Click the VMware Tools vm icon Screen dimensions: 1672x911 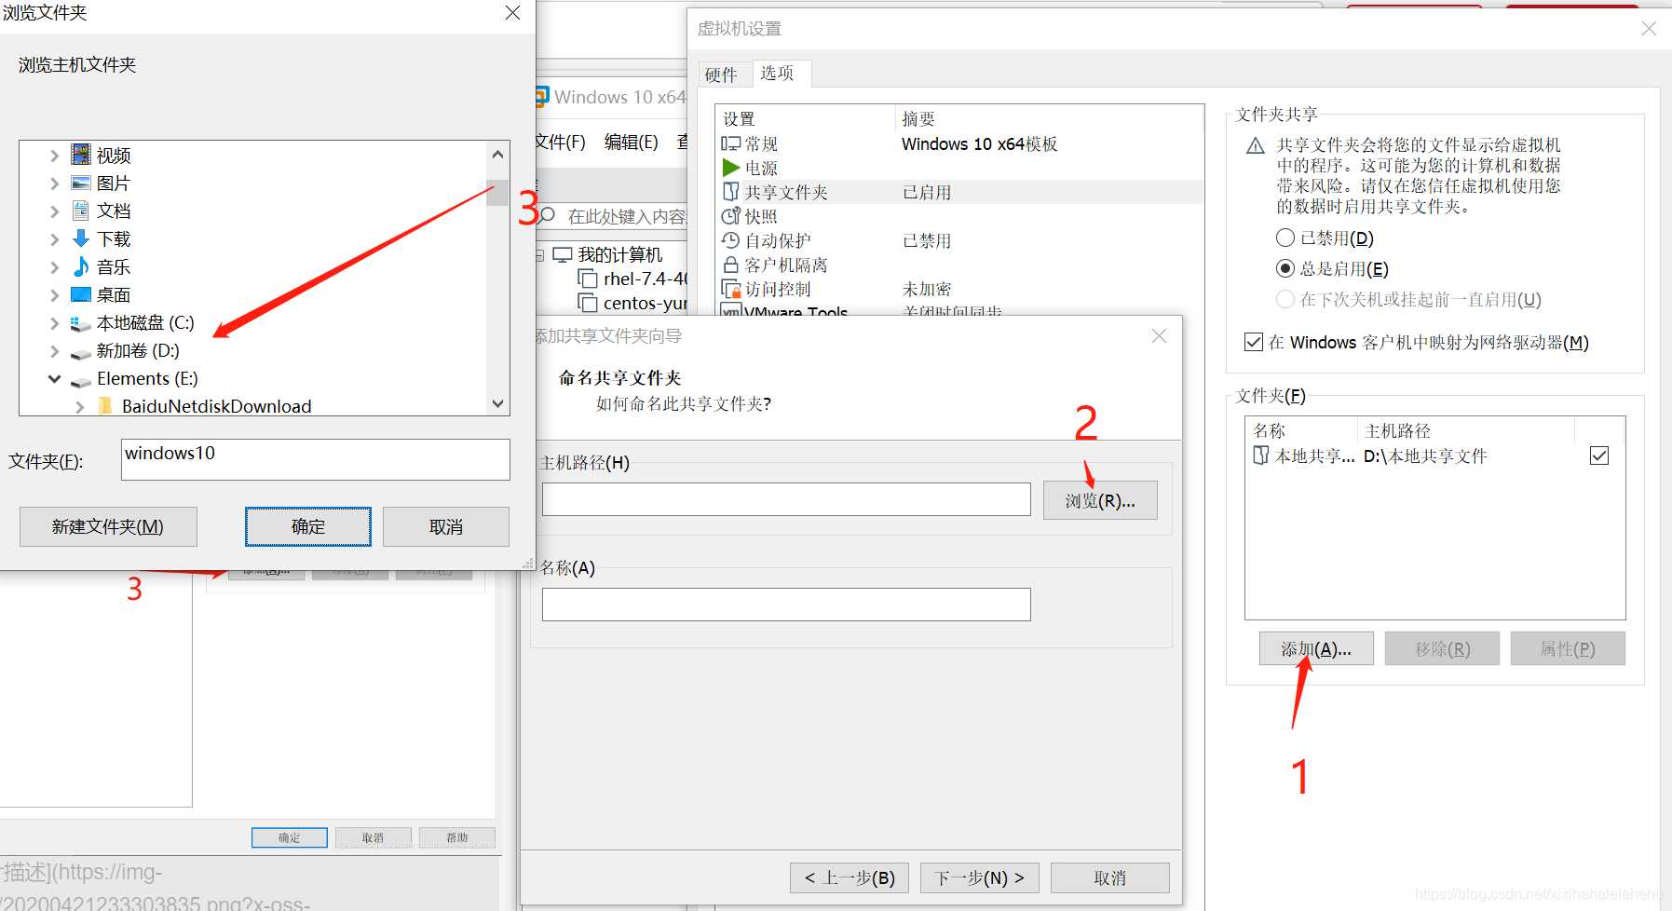tap(731, 311)
